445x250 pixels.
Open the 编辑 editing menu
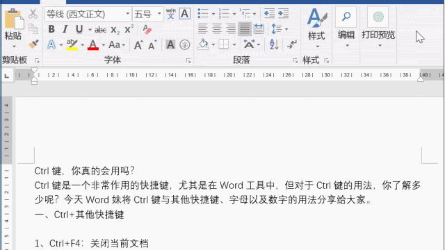346,28
